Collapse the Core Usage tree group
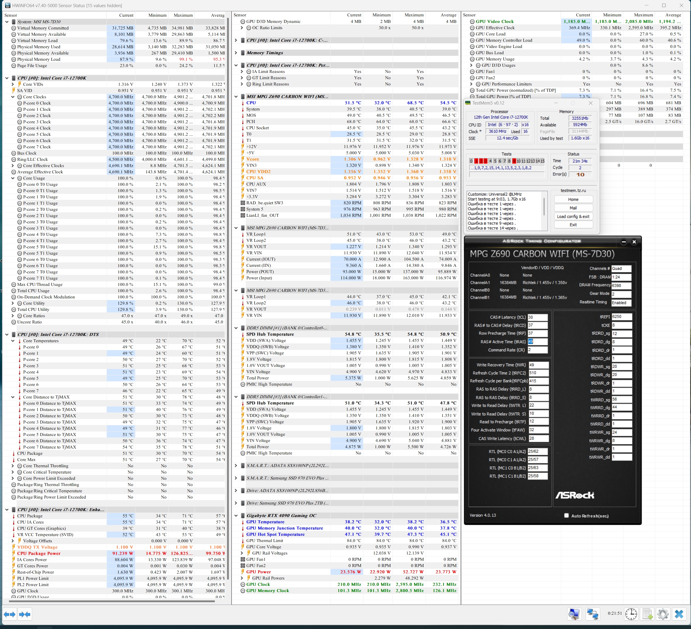691x629 pixels. (13, 178)
